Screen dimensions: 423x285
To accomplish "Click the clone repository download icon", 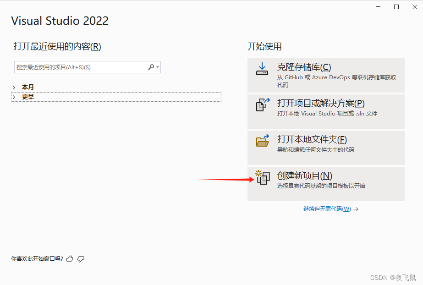I will tap(262, 69).
